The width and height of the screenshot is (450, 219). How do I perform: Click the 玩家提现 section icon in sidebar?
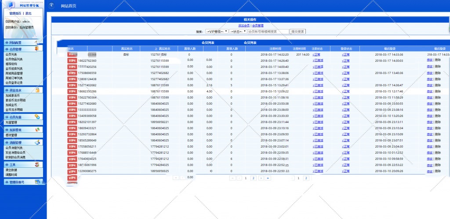click(x=37, y=130)
